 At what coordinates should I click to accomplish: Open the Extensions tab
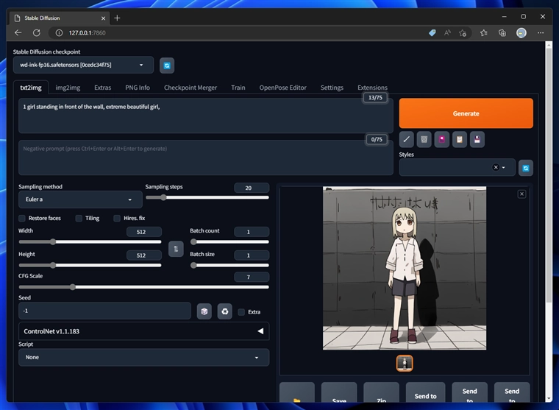click(x=372, y=88)
